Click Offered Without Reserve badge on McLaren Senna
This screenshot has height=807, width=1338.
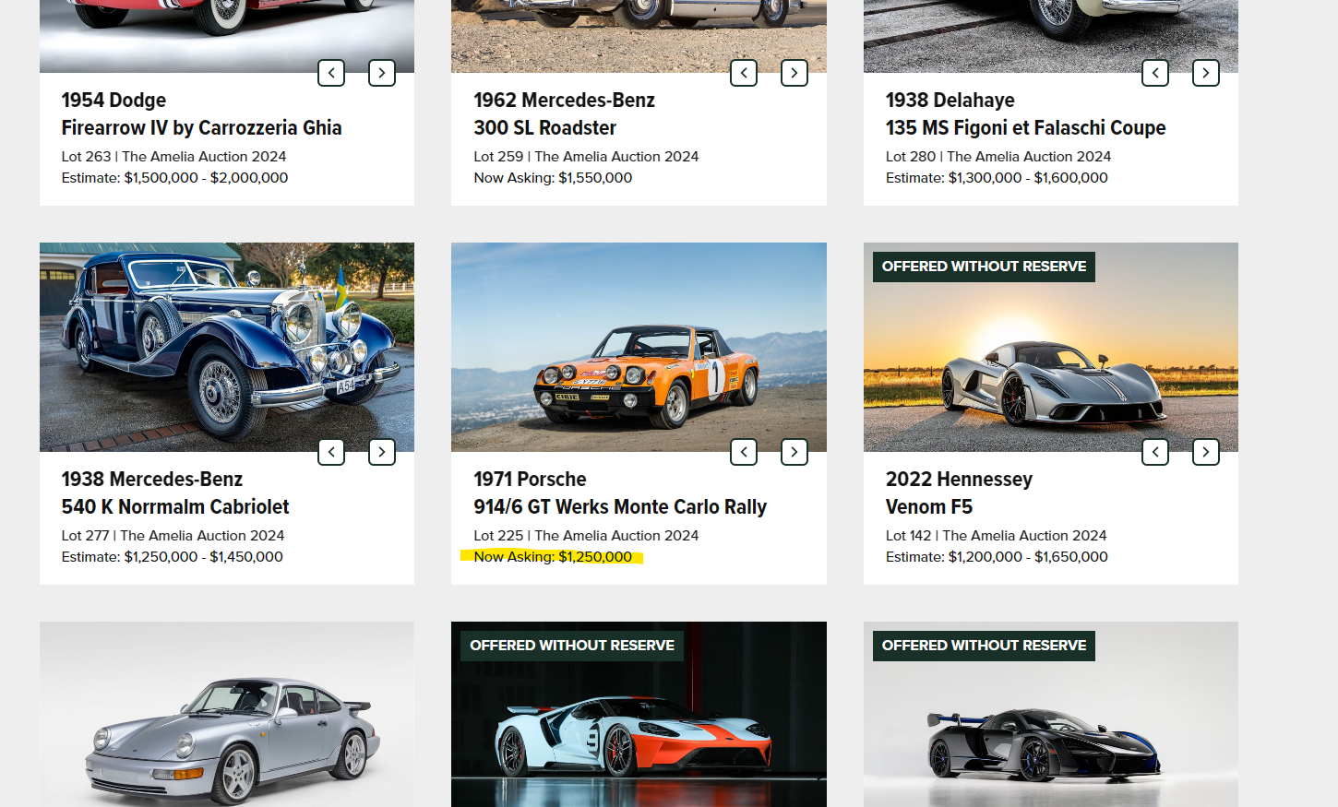[984, 646]
